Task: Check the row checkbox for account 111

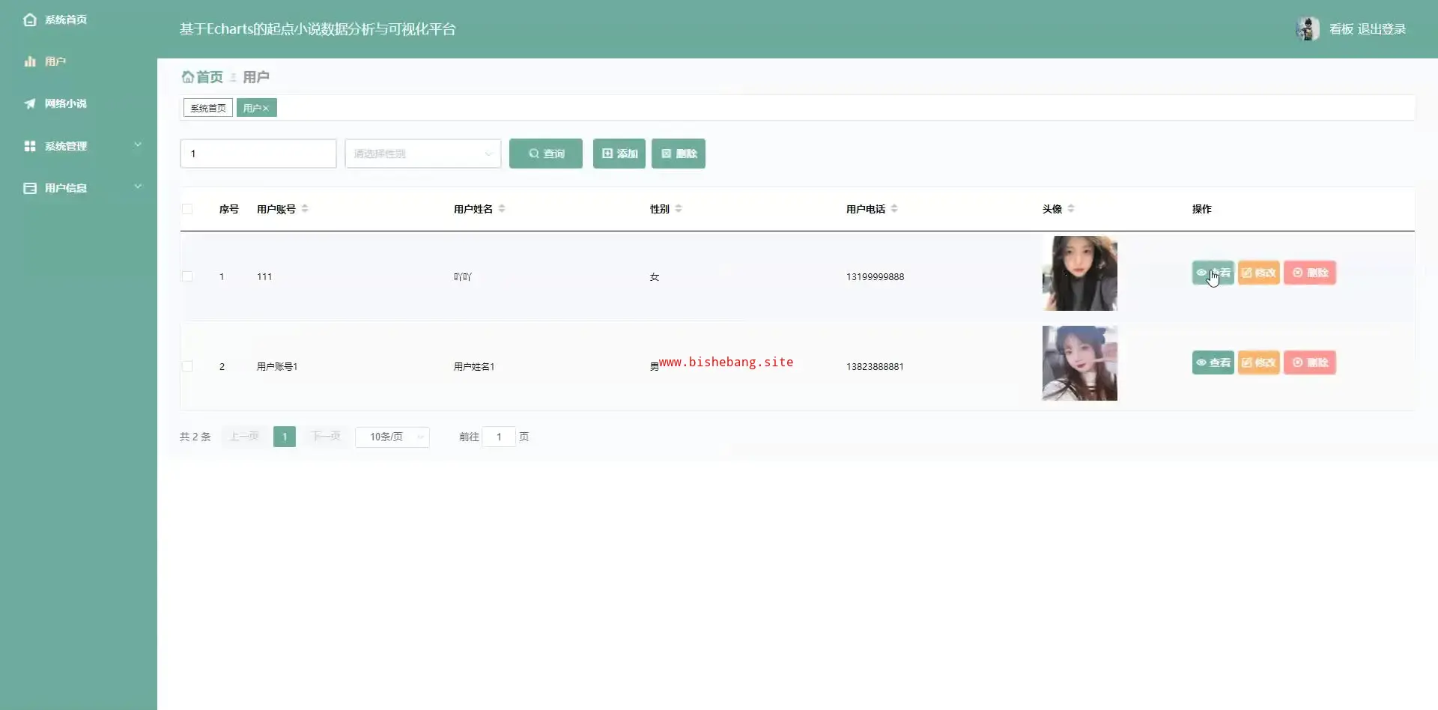Action: coord(187,276)
